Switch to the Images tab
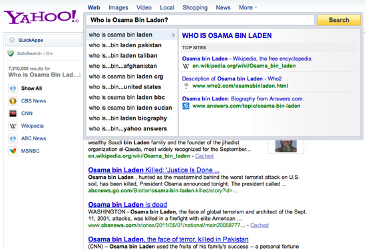The height and width of the screenshot is (250, 366). pos(118,8)
